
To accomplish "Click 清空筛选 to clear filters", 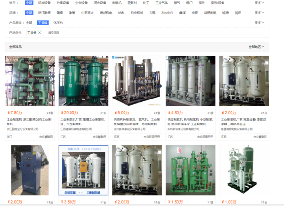I will [x=53, y=33].
